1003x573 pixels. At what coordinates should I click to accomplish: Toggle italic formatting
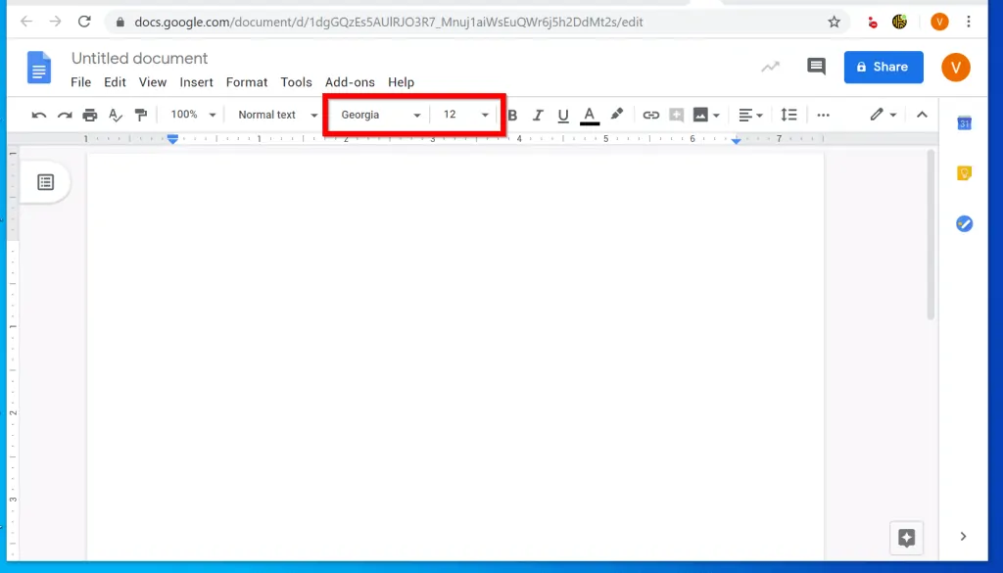(x=538, y=115)
